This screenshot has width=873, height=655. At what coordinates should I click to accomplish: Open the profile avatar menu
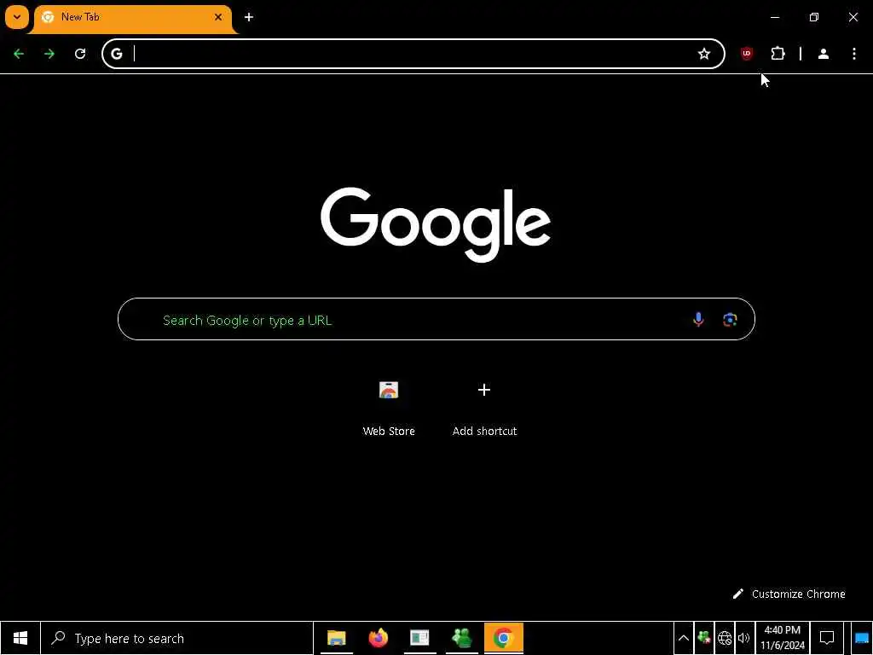(824, 54)
